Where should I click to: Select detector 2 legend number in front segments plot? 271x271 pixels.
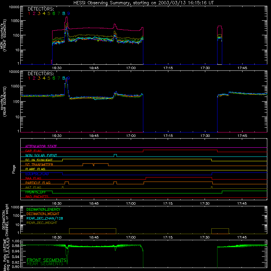[34, 14]
